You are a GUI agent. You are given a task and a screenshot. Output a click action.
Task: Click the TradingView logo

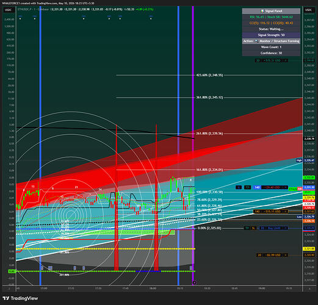(x=21, y=298)
